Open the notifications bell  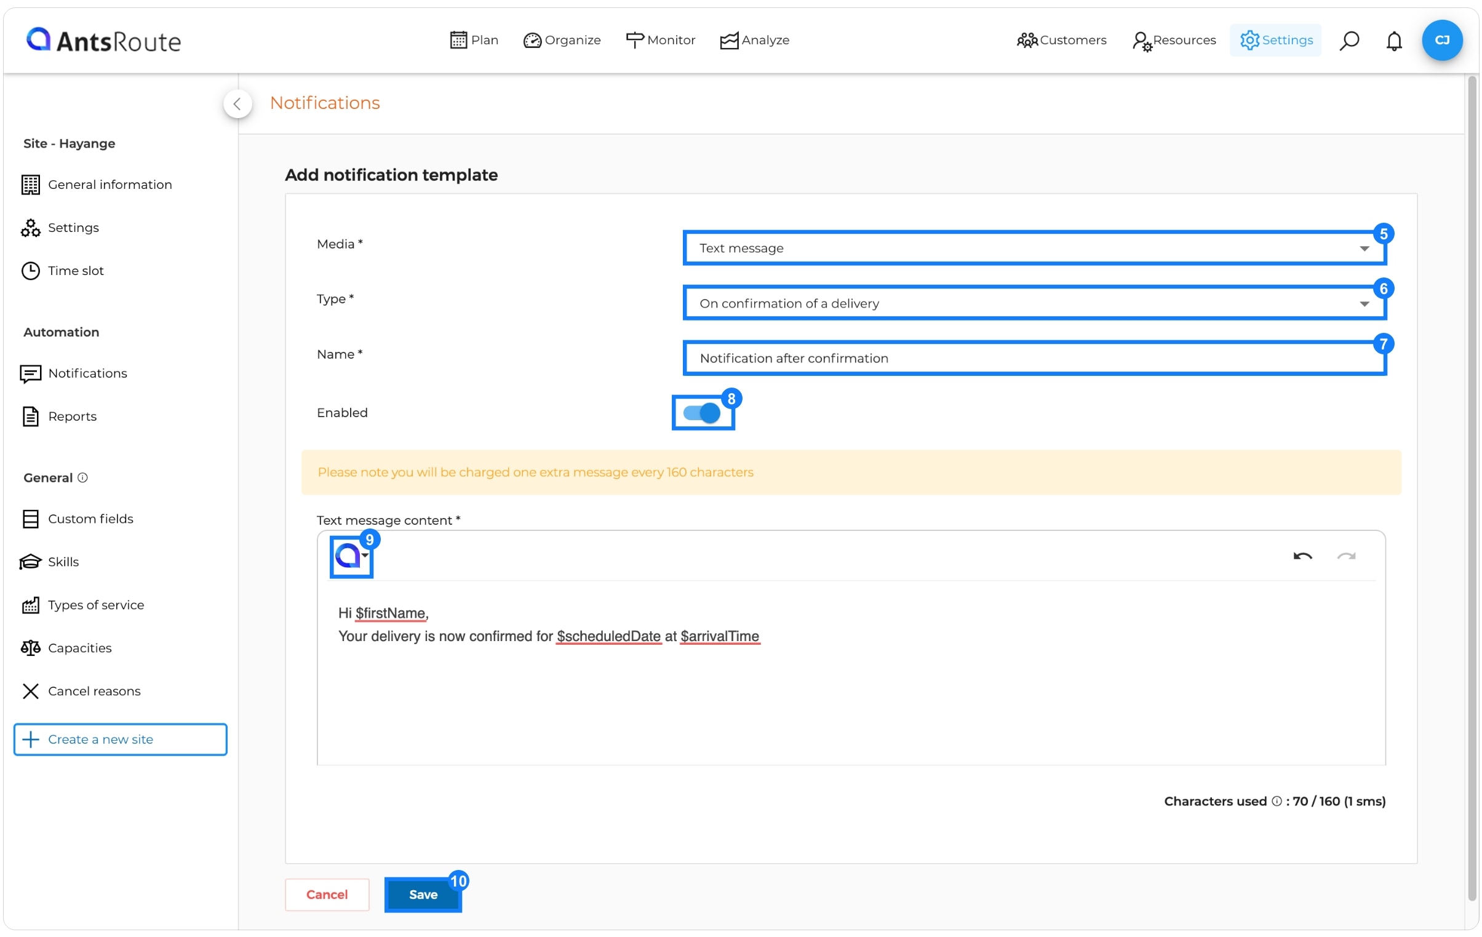[x=1393, y=41]
